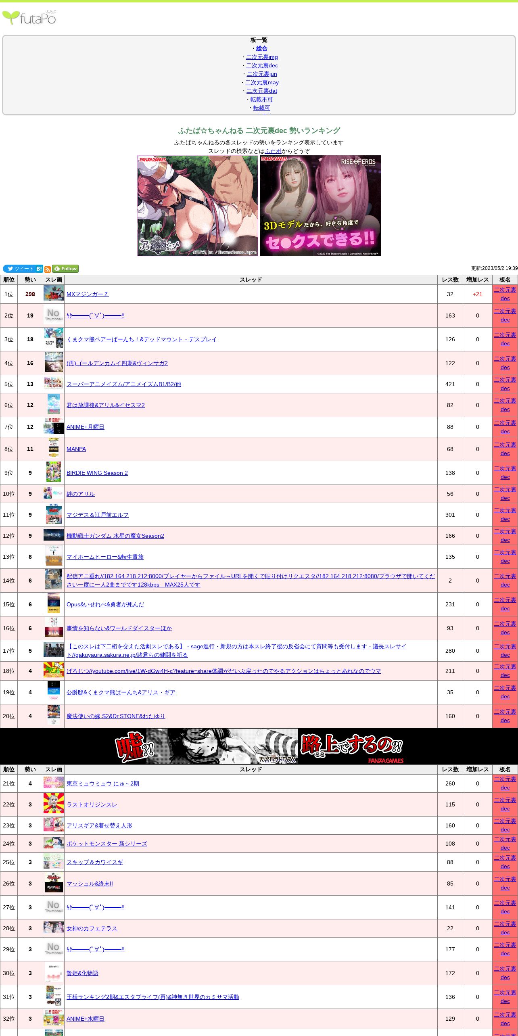The image size is (518, 1036).
Task: Open スーパーアニメイズム/アニメイズムB1/B2/他 thread
Action: pos(124,384)
